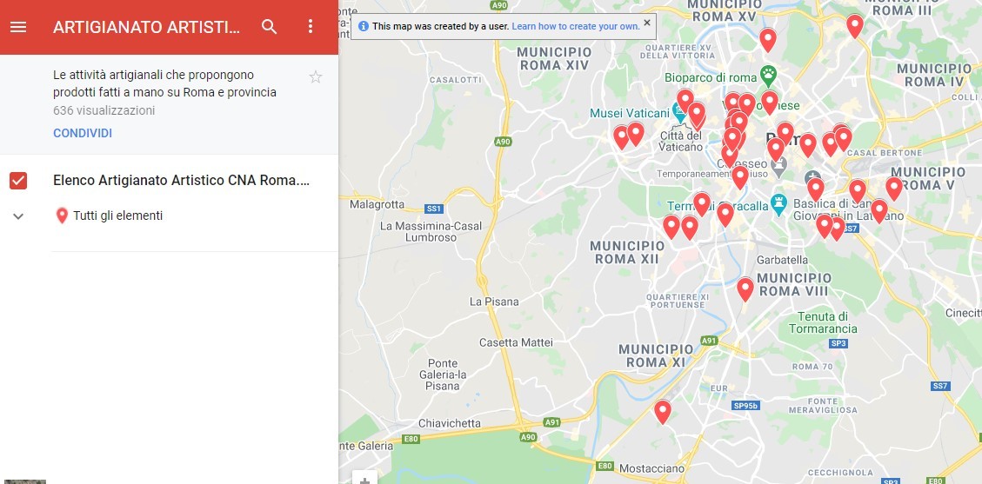Dismiss the map created by user notice
The image size is (982, 484).
pos(647,23)
